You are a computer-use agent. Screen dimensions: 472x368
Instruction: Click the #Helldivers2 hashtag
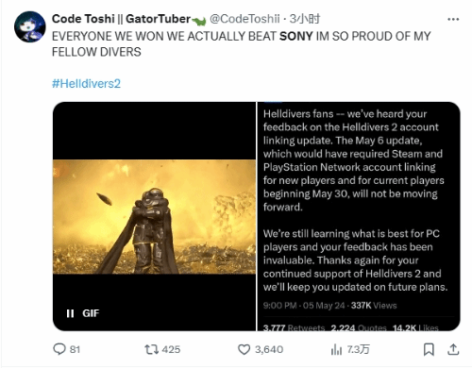click(x=86, y=84)
